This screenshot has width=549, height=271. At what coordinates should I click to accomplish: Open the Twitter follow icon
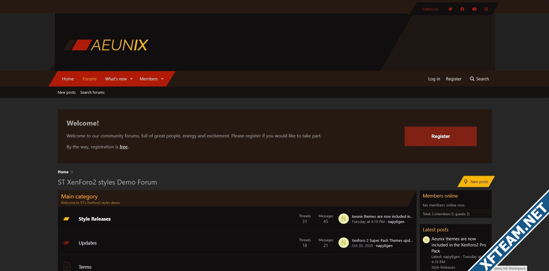tap(450, 9)
